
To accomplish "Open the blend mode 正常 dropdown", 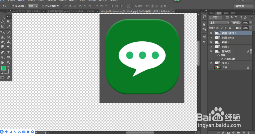I will pos(219,23).
